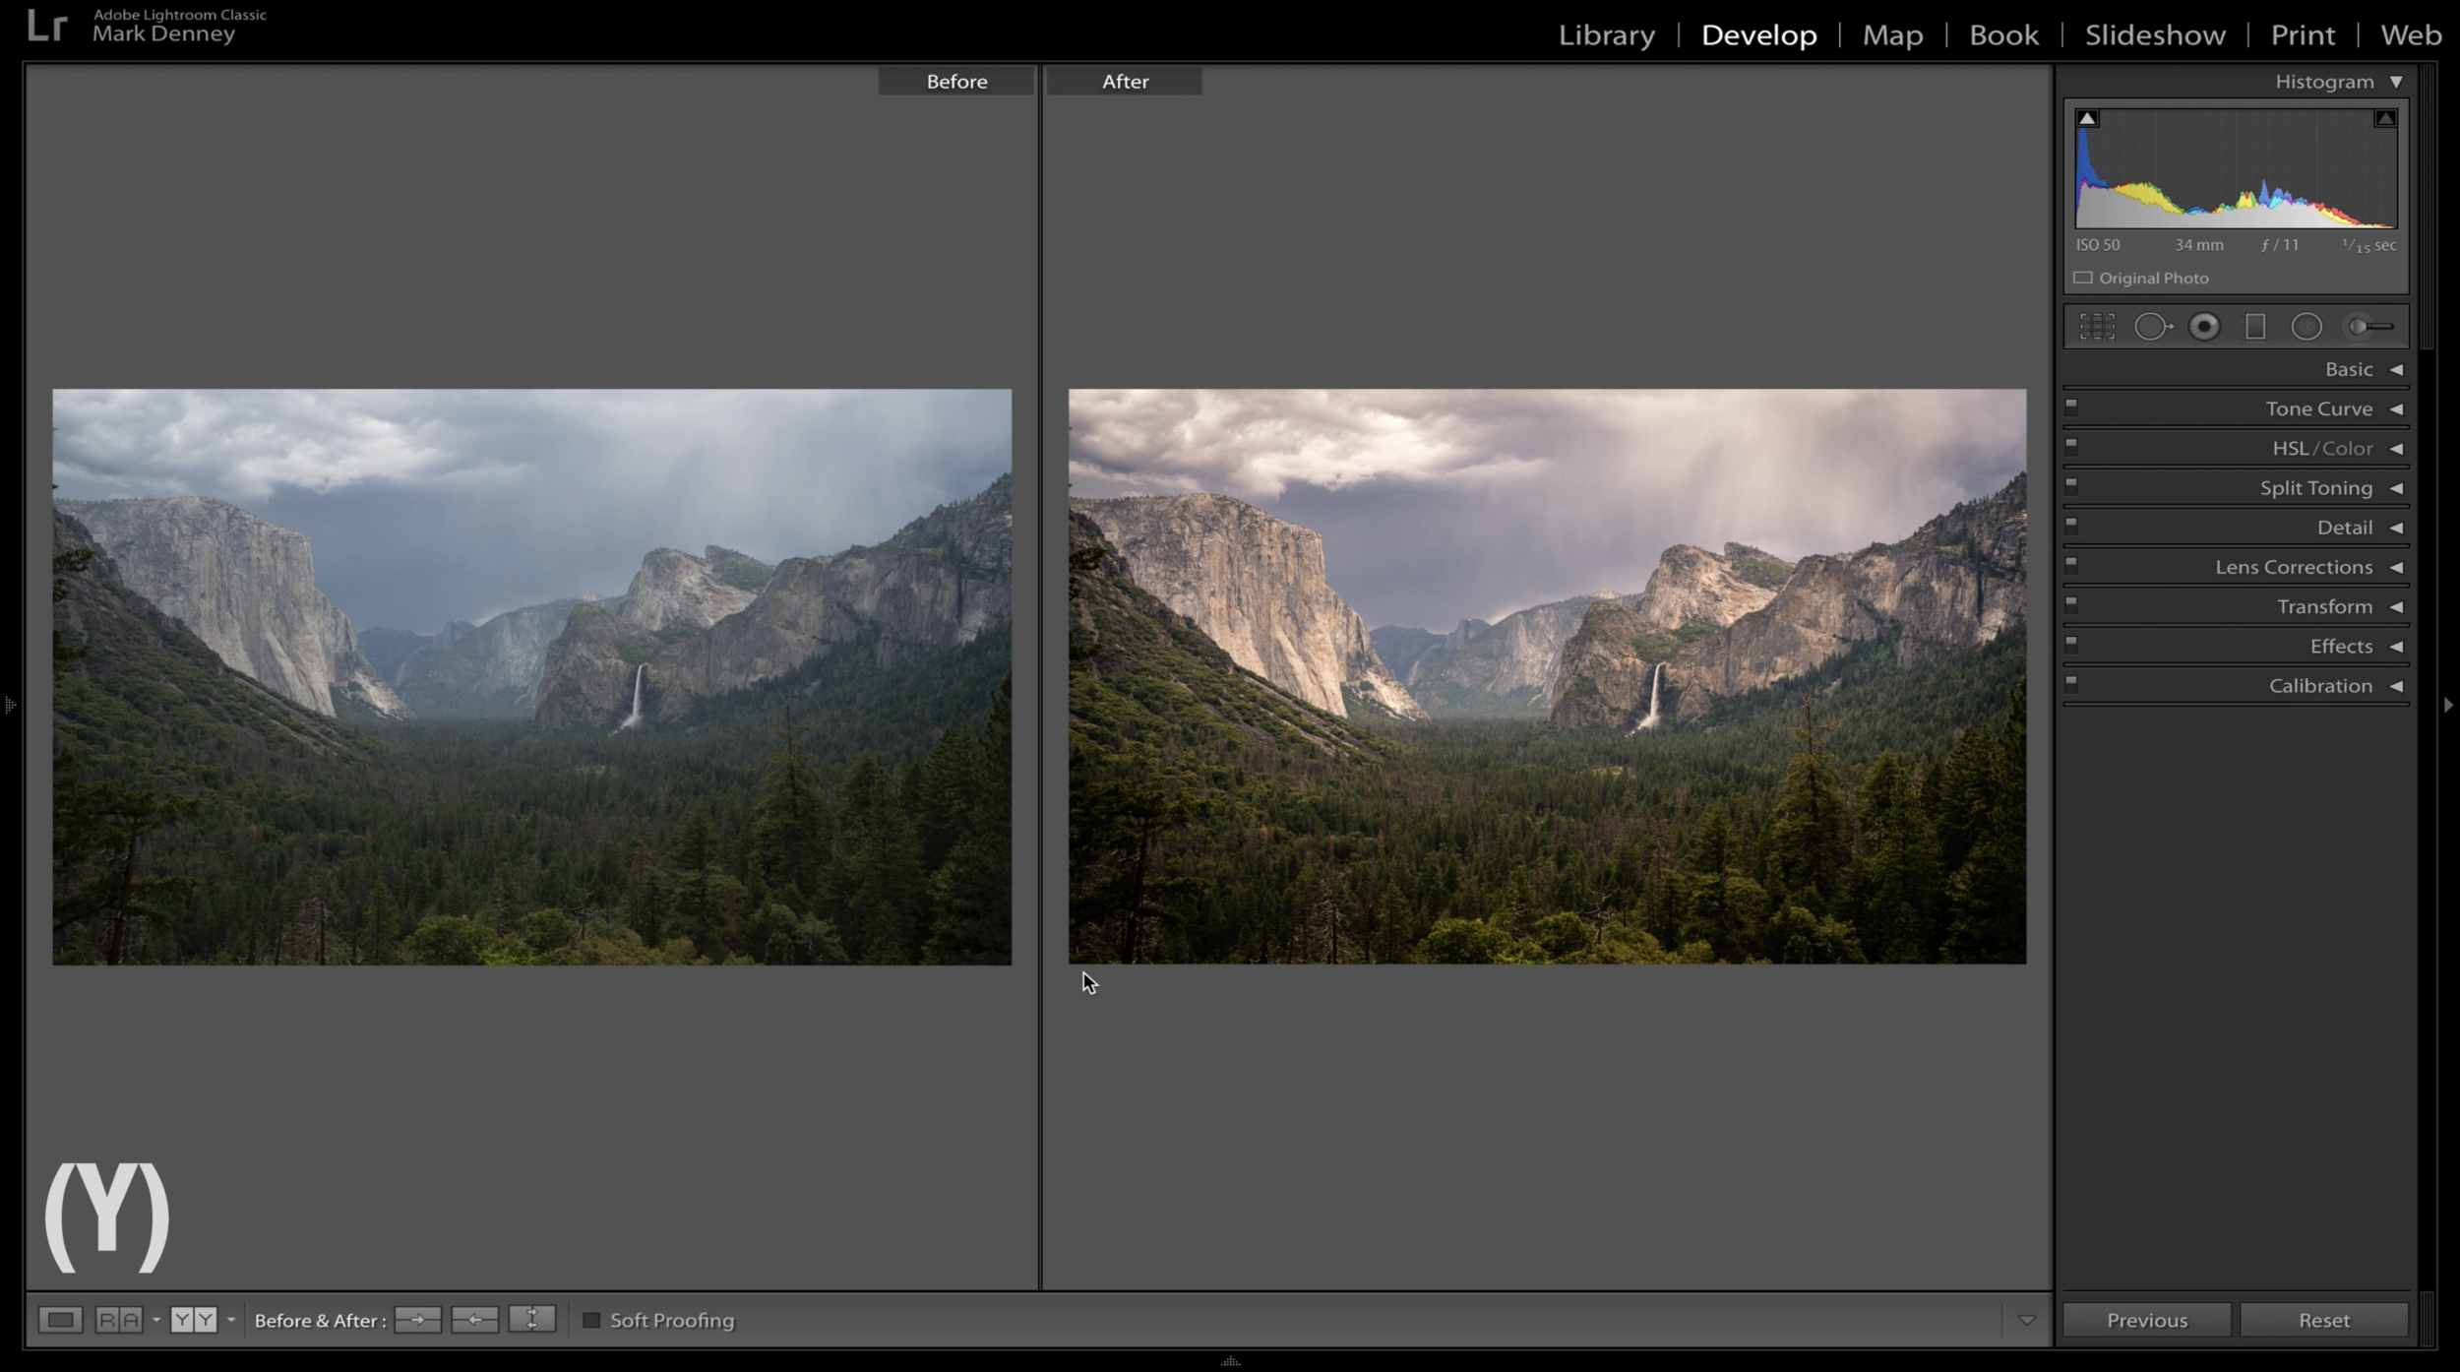Copy After settings to Before arrow button

(474, 1320)
